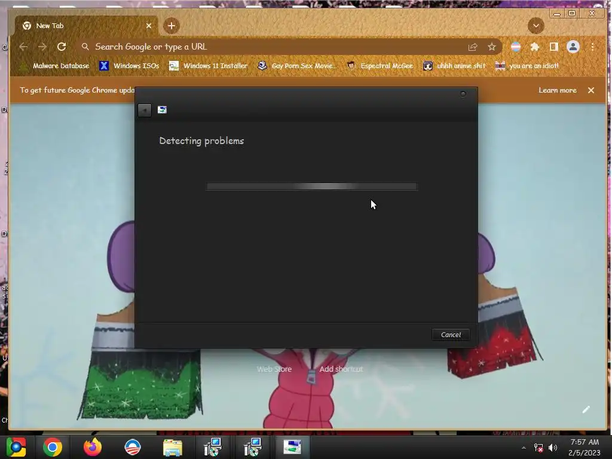
Task: Open the striped flag extension icon
Action: [516, 47]
